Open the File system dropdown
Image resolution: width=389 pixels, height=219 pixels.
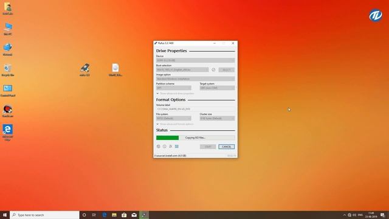tap(174, 119)
